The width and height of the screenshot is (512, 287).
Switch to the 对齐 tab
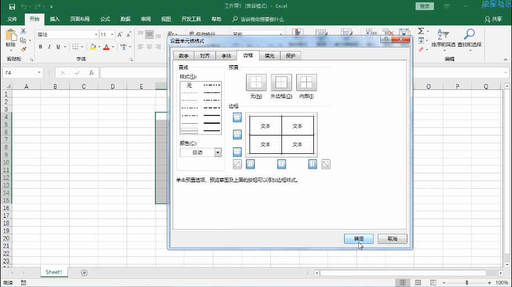[x=205, y=56]
